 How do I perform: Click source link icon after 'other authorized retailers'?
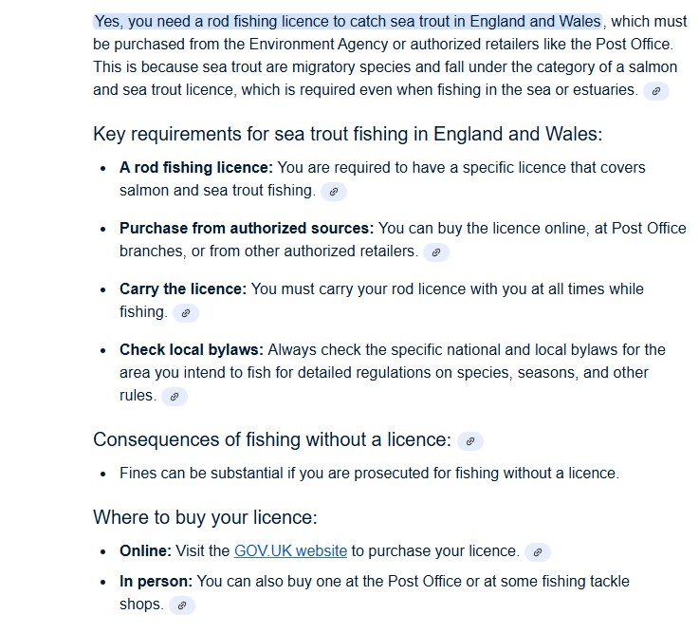(x=435, y=252)
